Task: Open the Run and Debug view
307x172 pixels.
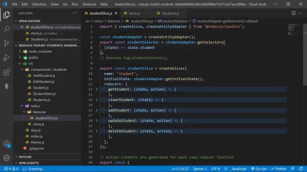Action: pos(6,58)
